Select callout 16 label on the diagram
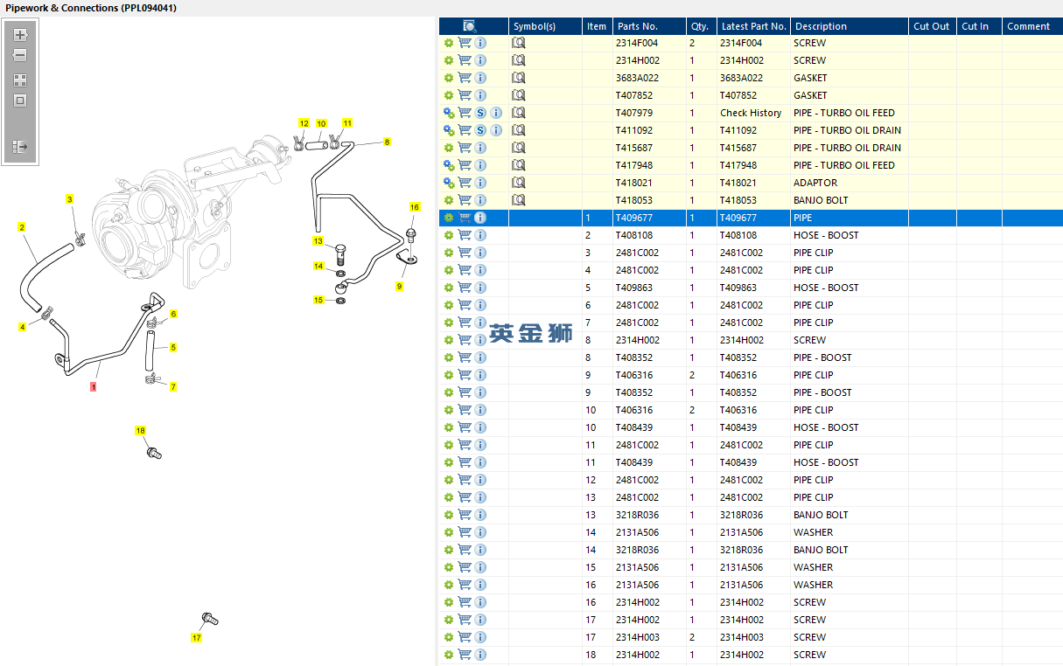 415,207
